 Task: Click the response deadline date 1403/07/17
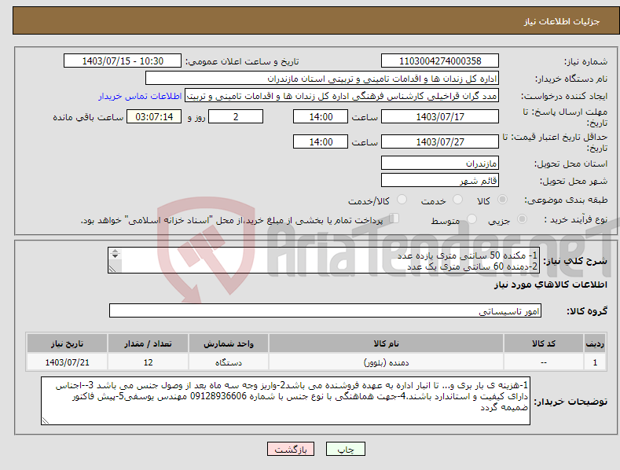point(440,116)
